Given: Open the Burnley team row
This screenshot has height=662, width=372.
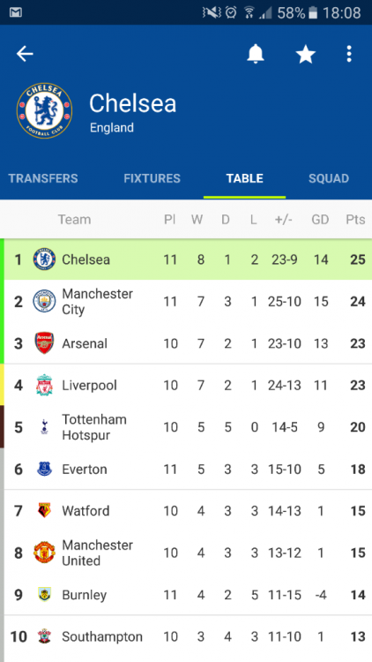Looking at the screenshot, I should tap(188, 594).
